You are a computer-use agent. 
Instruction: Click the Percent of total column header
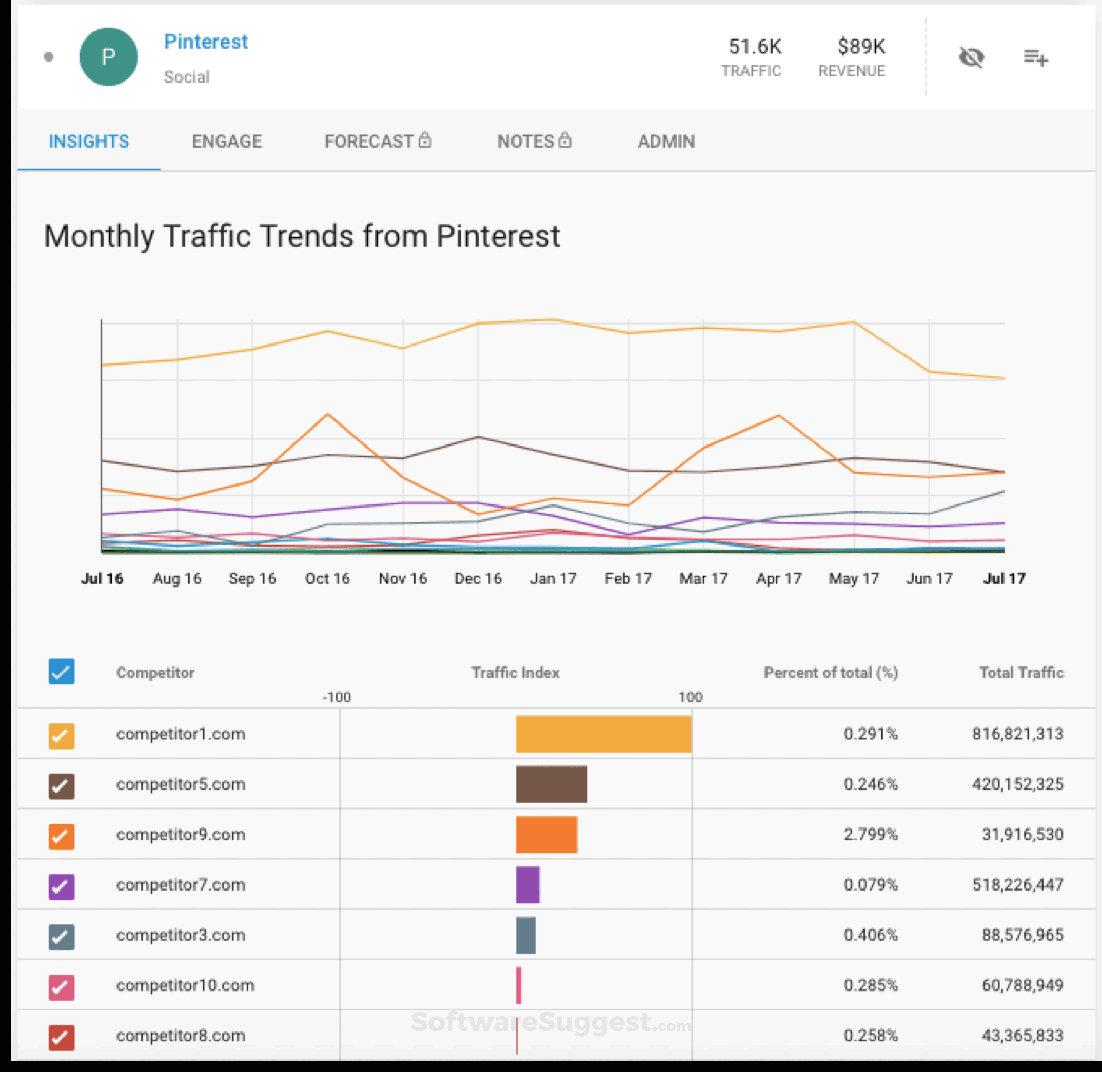point(831,672)
